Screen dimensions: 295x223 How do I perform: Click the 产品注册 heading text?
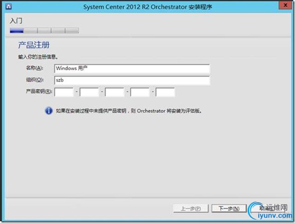pyautogui.click(x=34, y=45)
